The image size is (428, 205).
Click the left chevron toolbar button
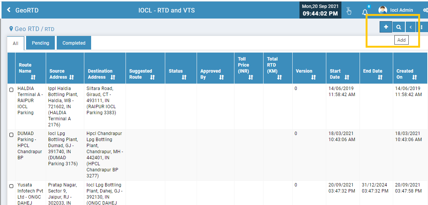click(410, 27)
